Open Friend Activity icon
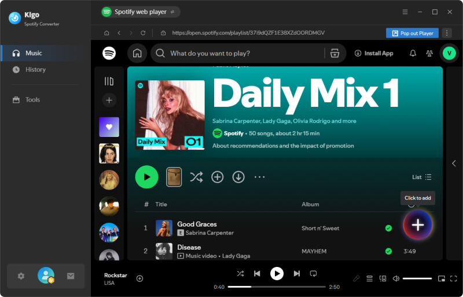This screenshot has width=463, height=297. 429,53
